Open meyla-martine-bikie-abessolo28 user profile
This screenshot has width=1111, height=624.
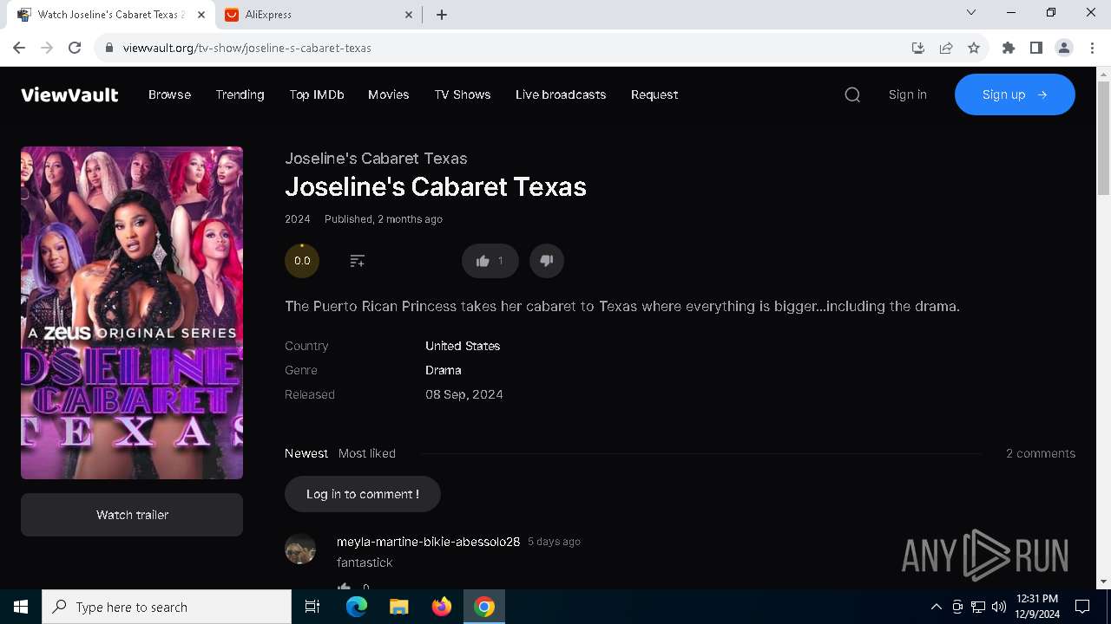coord(428,542)
